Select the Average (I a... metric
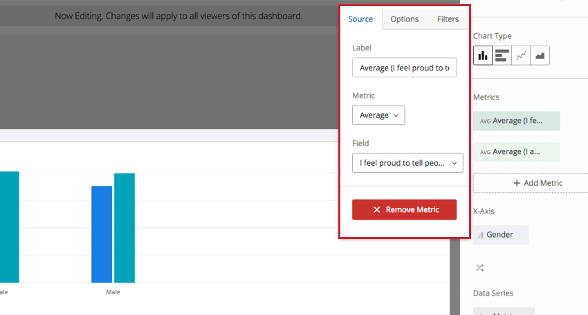 pyautogui.click(x=516, y=152)
